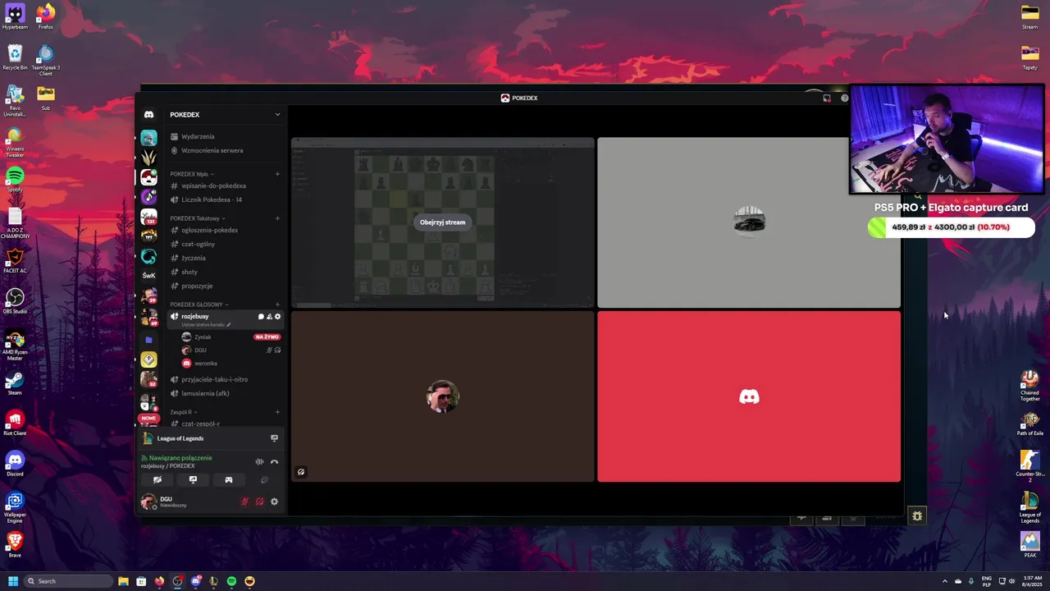Open Path of Exile desktop shortcut
The height and width of the screenshot is (591, 1050).
coord(1029,423)
